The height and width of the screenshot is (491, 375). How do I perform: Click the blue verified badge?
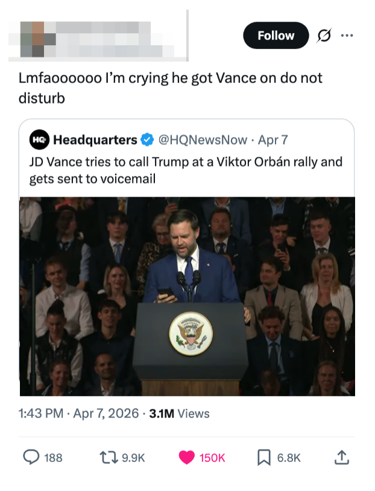pos(148,140)
